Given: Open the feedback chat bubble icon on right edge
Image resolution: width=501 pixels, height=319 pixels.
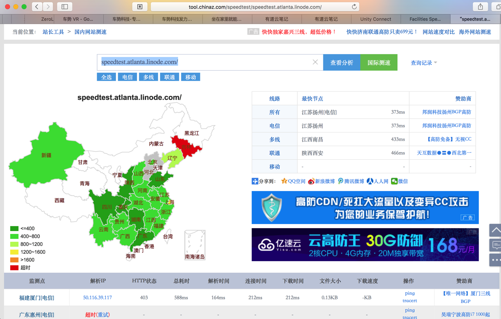Looking at the screenshot, I should (495, 245).
